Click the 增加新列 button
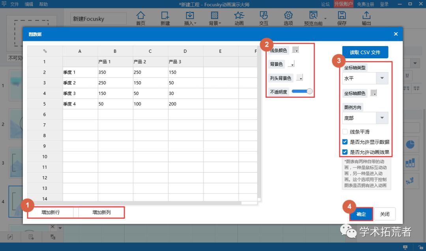 click(101, 212)
